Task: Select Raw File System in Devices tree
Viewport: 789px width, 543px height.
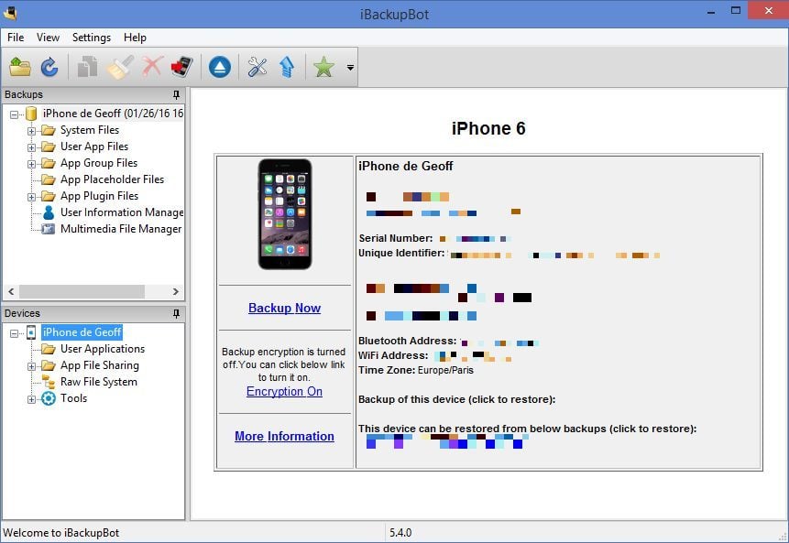Action: [99, 382]
